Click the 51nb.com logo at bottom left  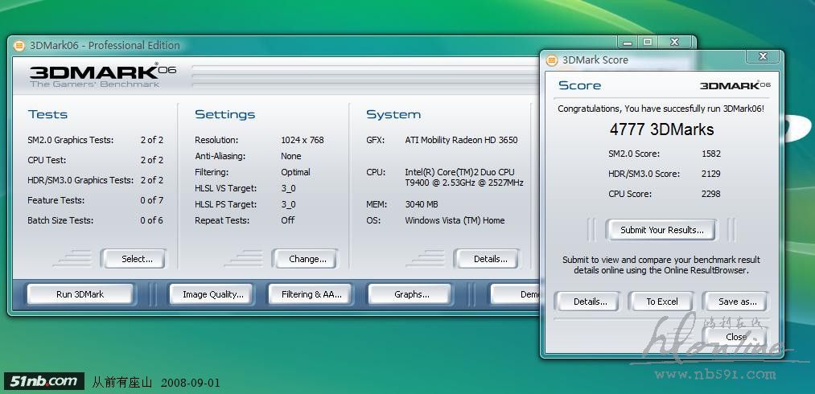tap(43, 381)
